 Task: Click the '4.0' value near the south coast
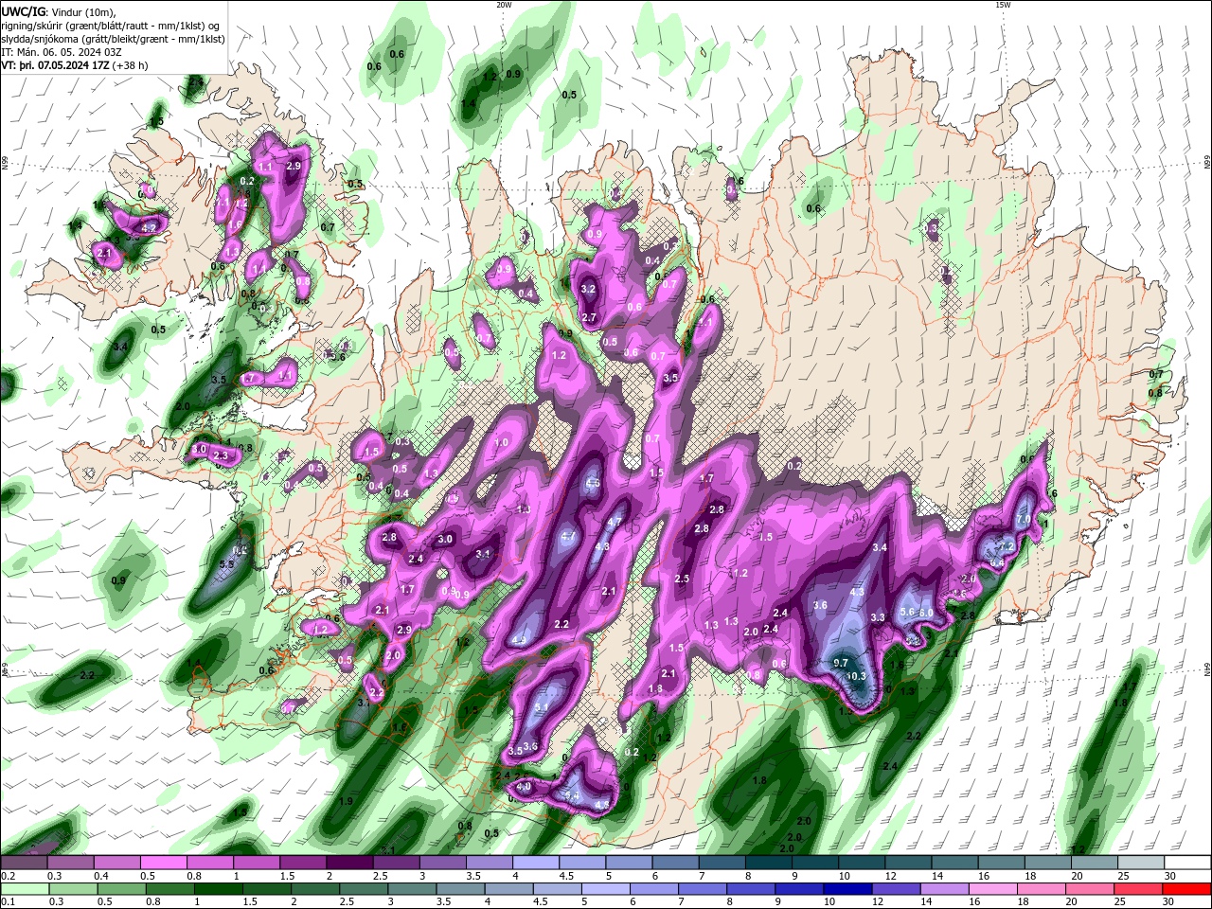coord(523,786)
